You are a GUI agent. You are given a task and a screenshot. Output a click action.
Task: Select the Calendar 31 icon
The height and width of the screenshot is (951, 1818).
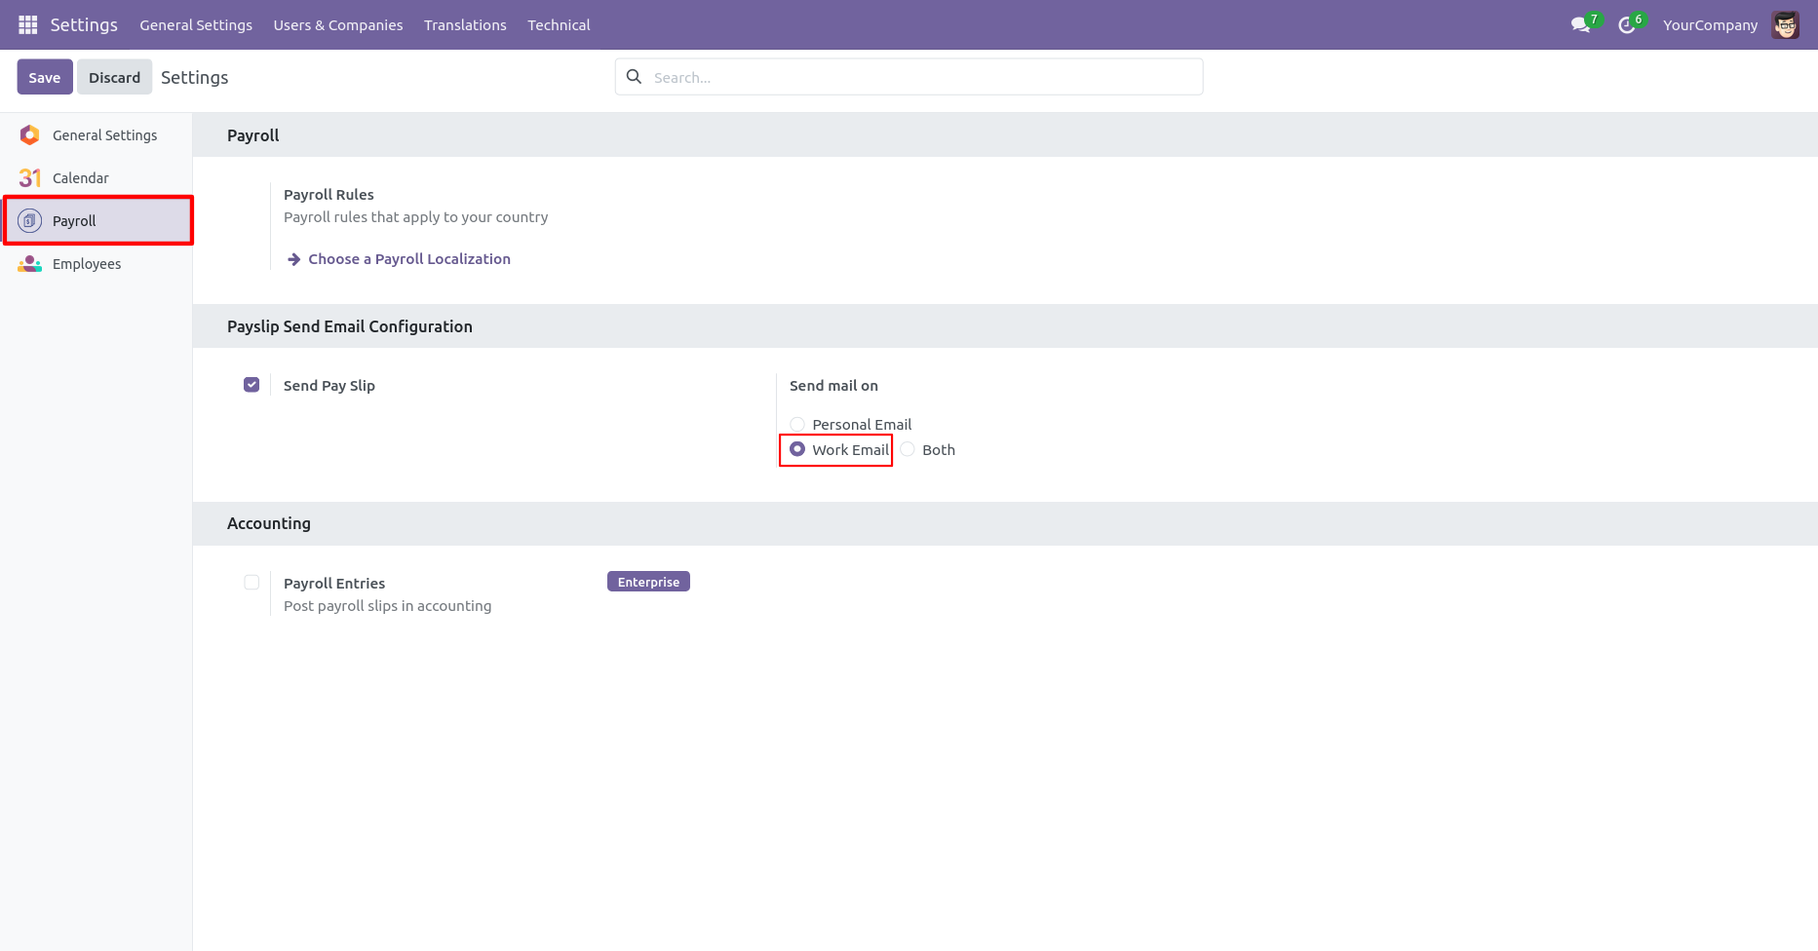click(x=30, y=178)
